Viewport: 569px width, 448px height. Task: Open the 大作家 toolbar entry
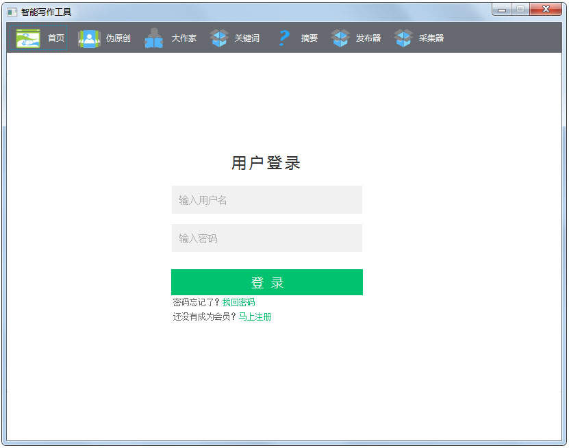[x=184, y=38]
